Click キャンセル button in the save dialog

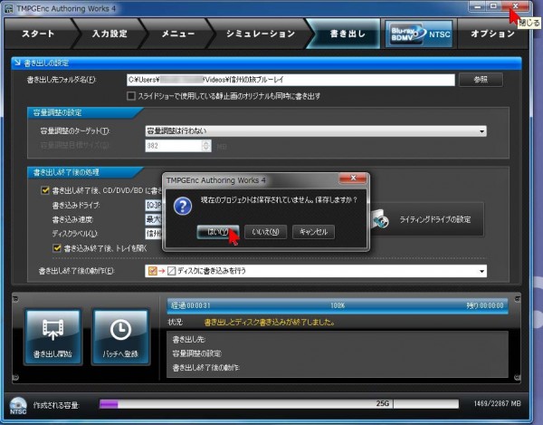(313, 232)
